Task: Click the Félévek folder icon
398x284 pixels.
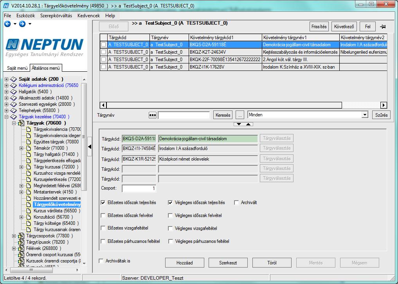Action: (21, 248)
